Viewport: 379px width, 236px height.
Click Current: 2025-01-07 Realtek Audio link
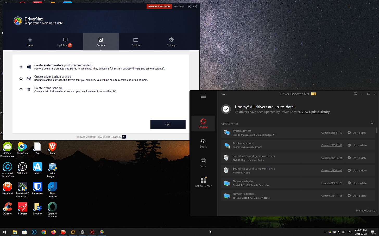click(332, 170)
